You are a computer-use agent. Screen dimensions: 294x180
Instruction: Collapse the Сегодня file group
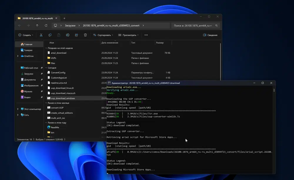pyautogui.click(x=46, y=68)
